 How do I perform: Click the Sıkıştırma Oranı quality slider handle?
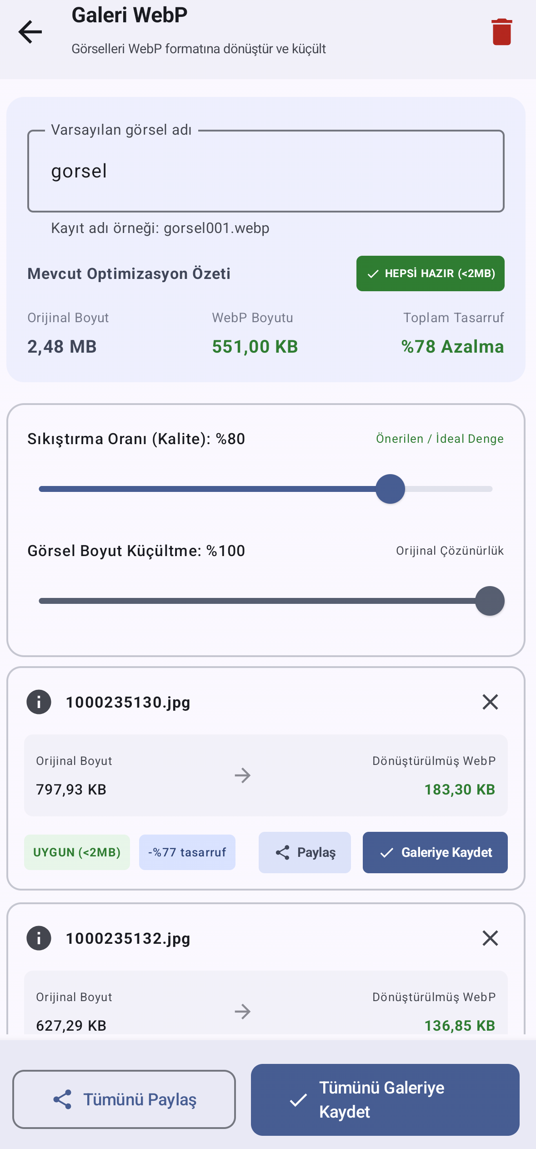390,489
